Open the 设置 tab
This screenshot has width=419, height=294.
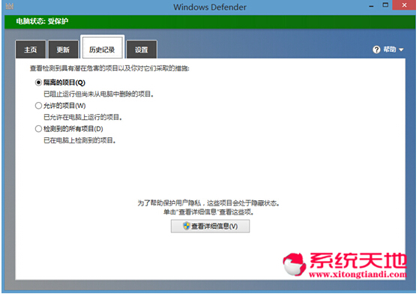point(142,49)
